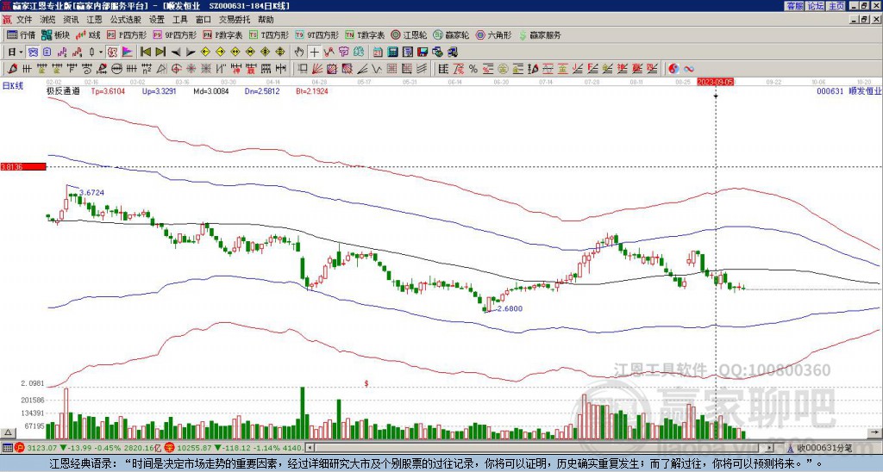Open the 文件 menu
This screenshot has width=883, height=472.
(x=24, y=20)
